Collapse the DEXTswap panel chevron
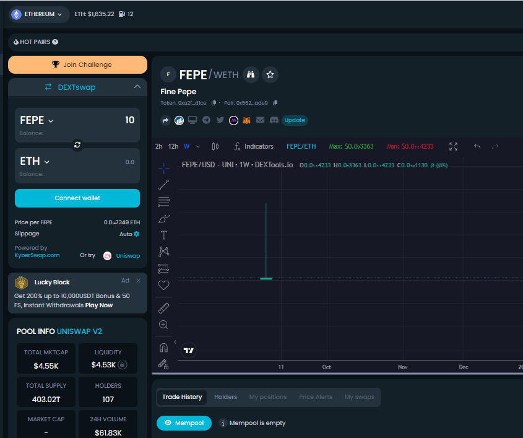The height and width of the screenshot is (438, 523). (x=137, y=87)
